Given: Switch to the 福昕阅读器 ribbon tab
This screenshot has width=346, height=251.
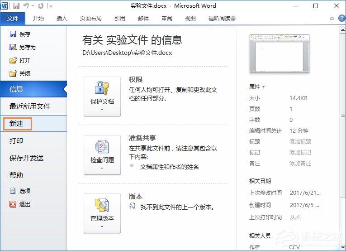Looking at the screenshot, I should point(222,18).
